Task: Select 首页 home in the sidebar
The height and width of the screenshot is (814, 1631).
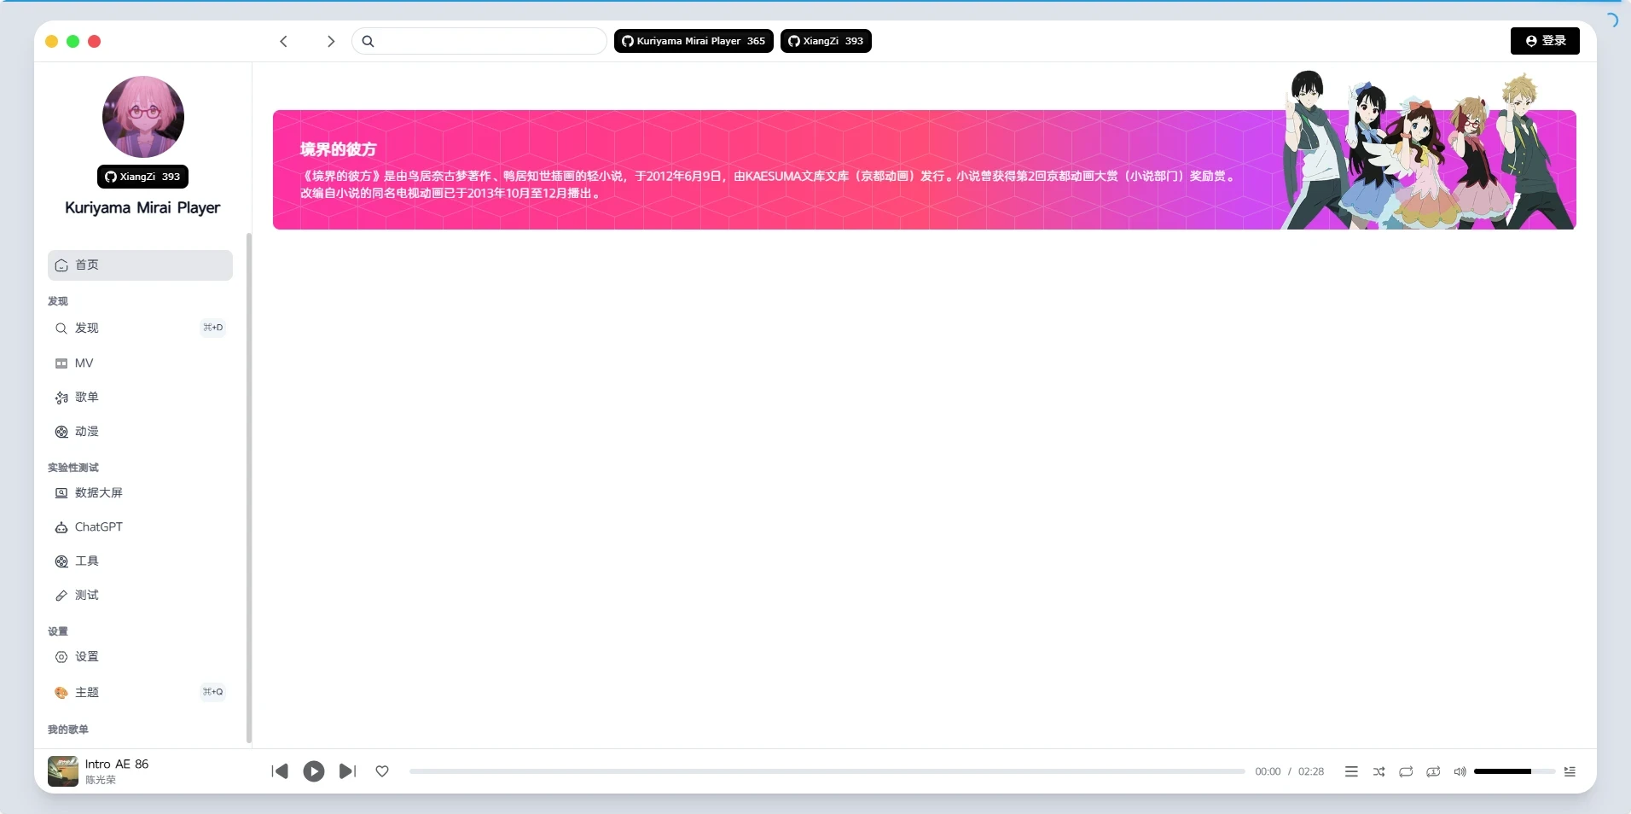Action: [140, 265]
